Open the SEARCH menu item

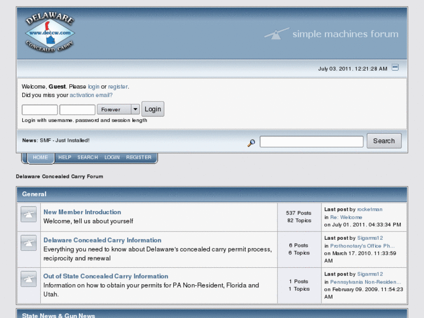[x=87, y=157]
